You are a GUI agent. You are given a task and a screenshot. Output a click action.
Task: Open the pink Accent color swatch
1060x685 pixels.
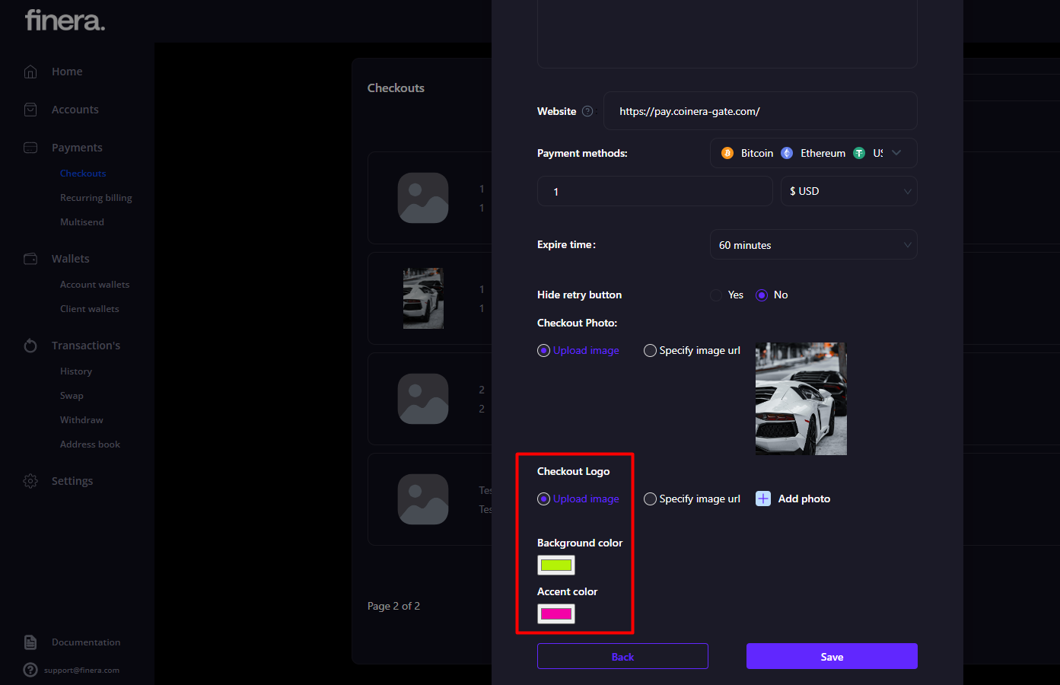click(556, 613)
